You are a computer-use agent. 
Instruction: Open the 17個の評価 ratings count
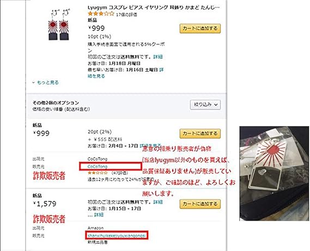tap(126, 15)
